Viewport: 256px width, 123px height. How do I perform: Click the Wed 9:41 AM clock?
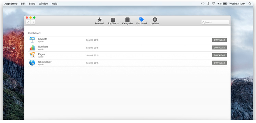[x=237, y=3]
